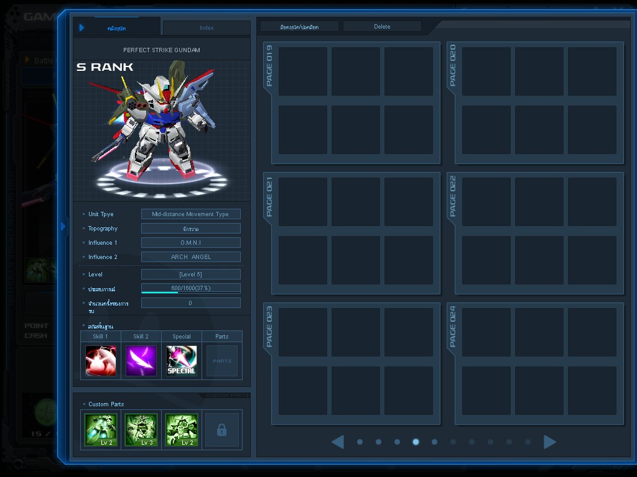
Task: Click the Custom Parts heading
Action: tap(106, 404)
